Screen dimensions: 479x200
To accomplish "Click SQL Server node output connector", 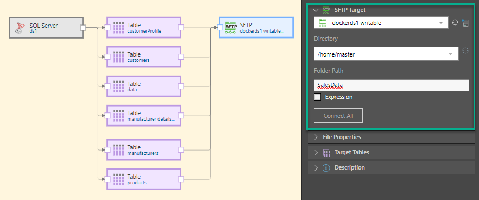I will point(83,28).
